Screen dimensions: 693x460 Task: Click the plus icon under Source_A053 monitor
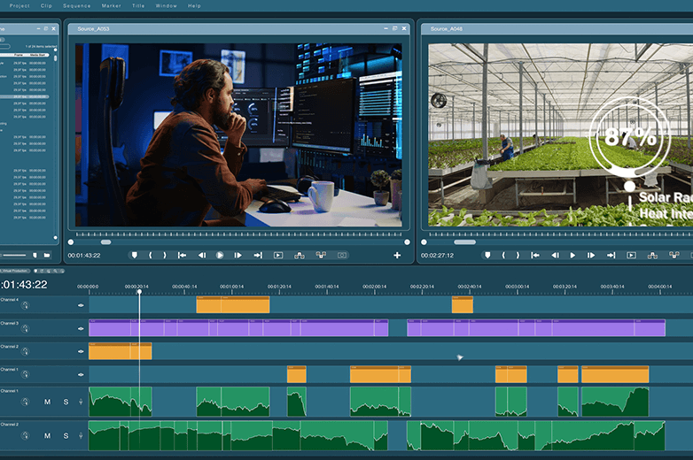click(x=396, y=255)
